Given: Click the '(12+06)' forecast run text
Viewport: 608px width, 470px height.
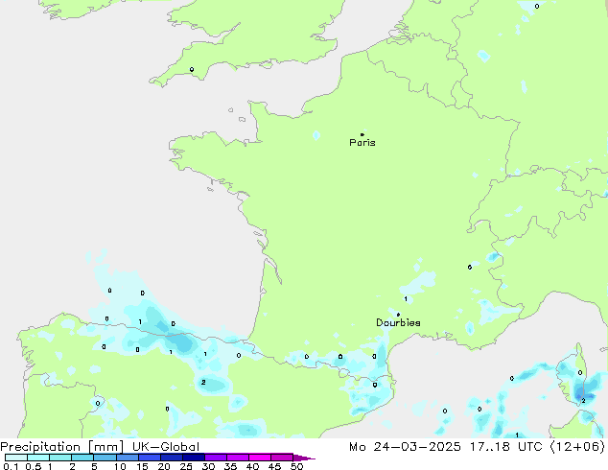Looking at the screenshot, I should [577, 447].
